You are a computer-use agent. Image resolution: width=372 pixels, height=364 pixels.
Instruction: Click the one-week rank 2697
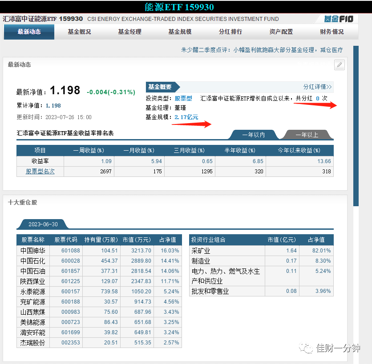click(x=106, y=172)
